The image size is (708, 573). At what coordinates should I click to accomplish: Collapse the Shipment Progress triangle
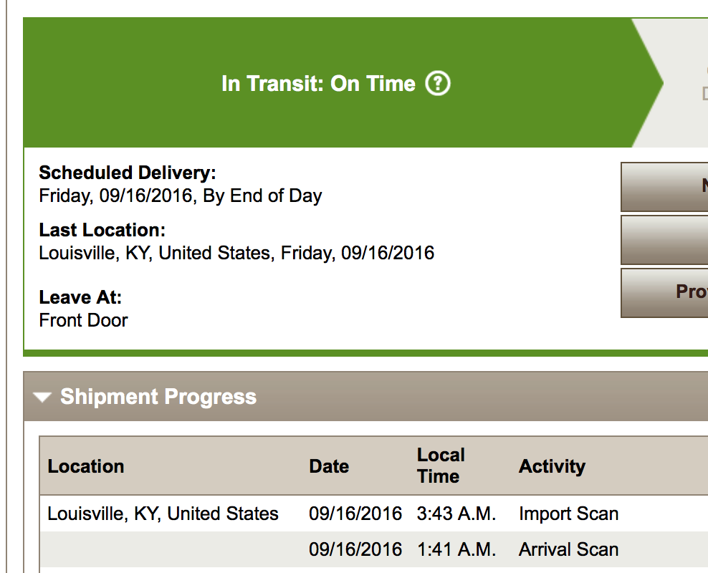tap(42, 397)
